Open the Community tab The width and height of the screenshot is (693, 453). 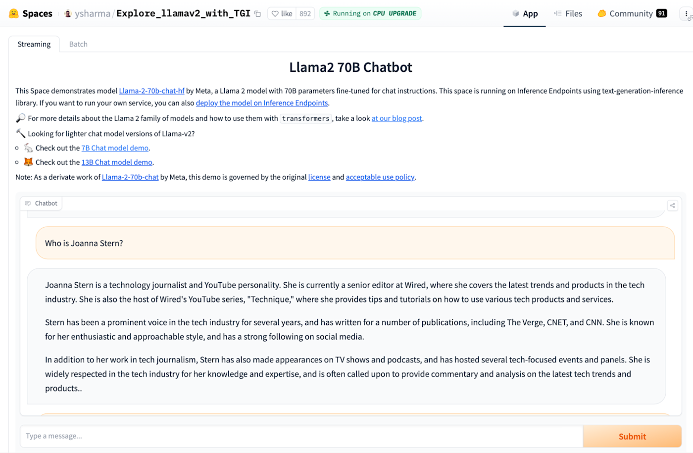pos(632,13)
